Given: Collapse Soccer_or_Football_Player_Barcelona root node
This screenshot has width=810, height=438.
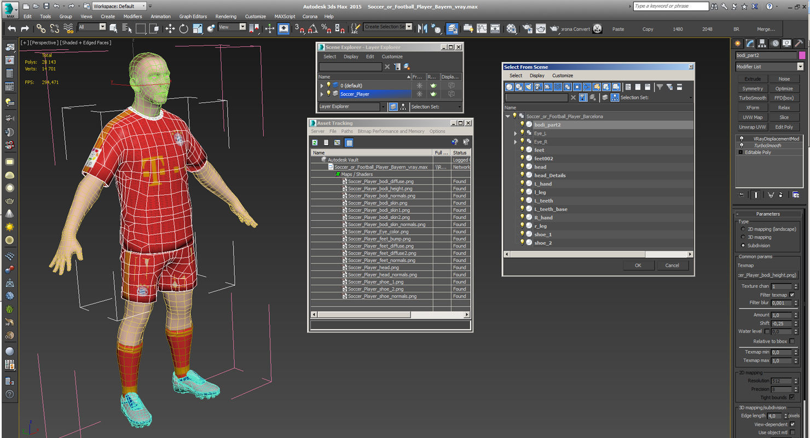Looking at the screenshot, I should [x=508, y=116].
